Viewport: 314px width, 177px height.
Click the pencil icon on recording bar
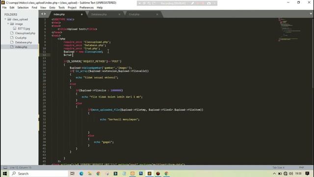click(192, 3)
